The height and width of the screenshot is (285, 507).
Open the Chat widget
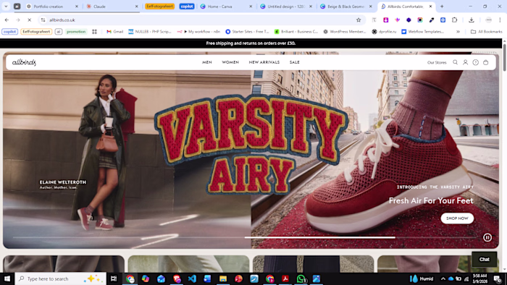click(484, 259)
